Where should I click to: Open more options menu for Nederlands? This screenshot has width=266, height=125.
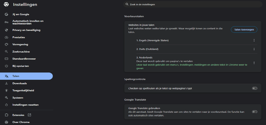(254, 63)
